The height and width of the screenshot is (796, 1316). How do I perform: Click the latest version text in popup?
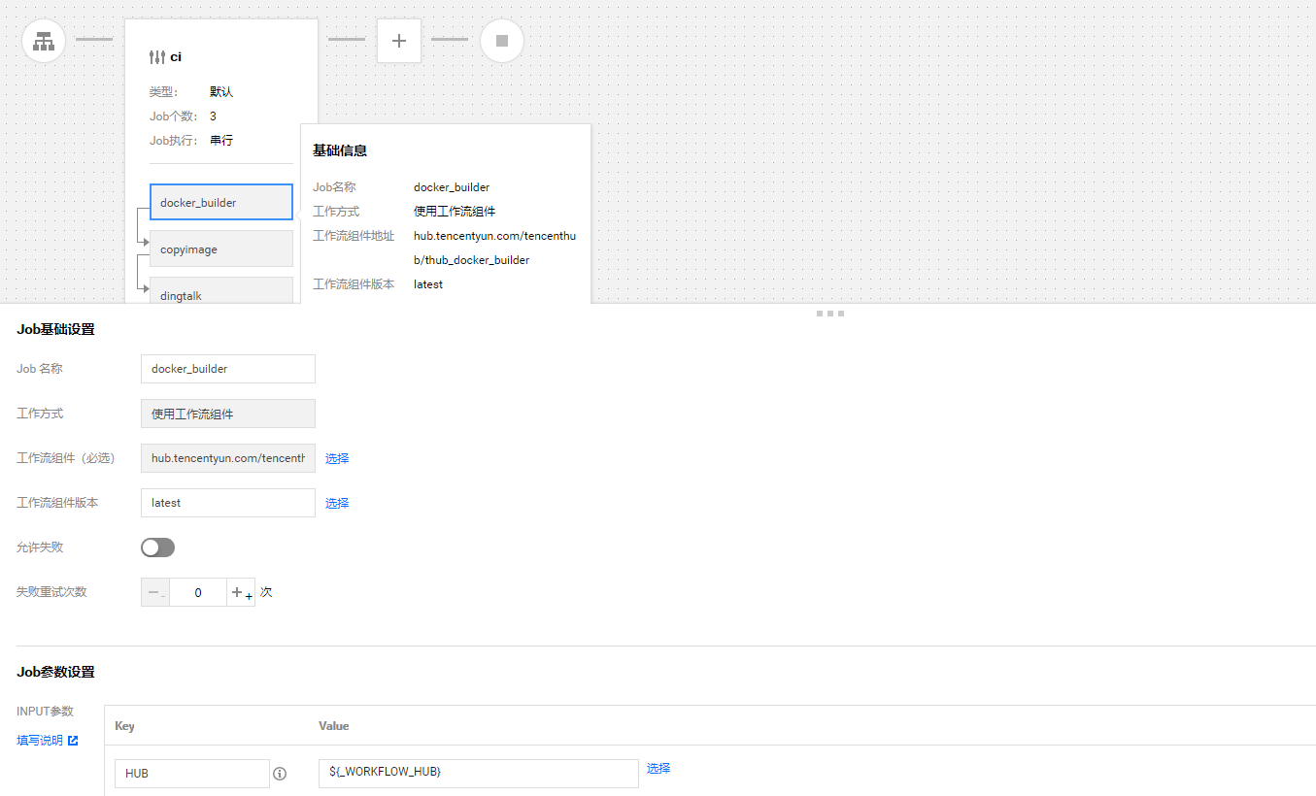[x=428, y=284]
